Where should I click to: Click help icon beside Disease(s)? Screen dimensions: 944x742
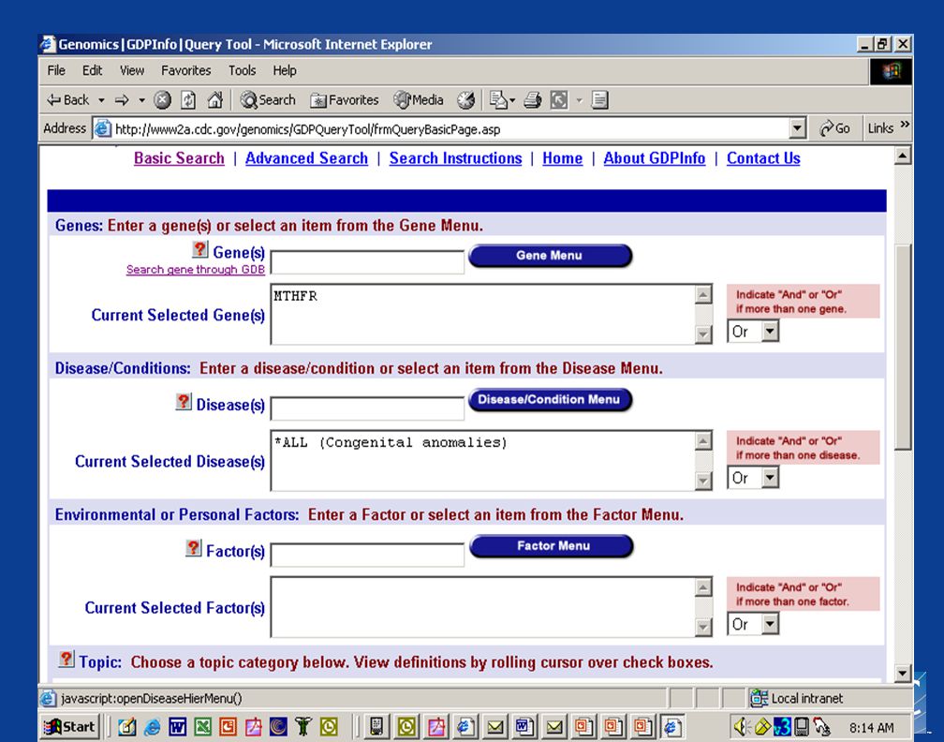(x=184, y=402)
